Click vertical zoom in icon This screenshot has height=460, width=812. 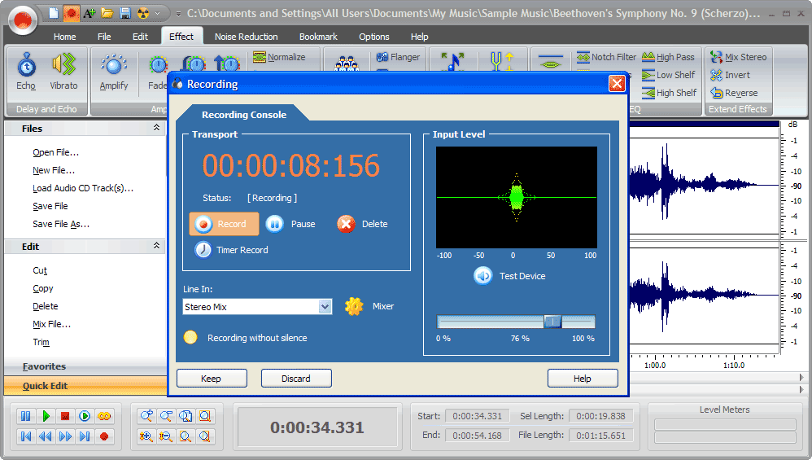[146, 436]
